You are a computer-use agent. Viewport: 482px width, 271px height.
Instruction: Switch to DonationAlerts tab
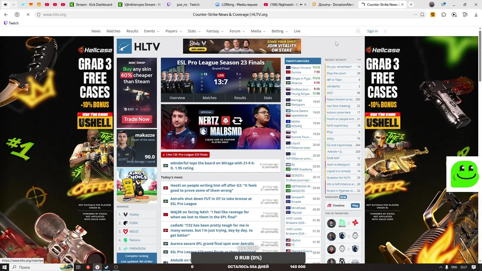pos(333,5)
